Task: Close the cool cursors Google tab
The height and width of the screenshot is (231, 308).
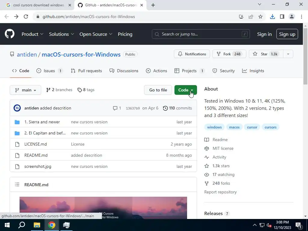Action: tap(69, 5)
